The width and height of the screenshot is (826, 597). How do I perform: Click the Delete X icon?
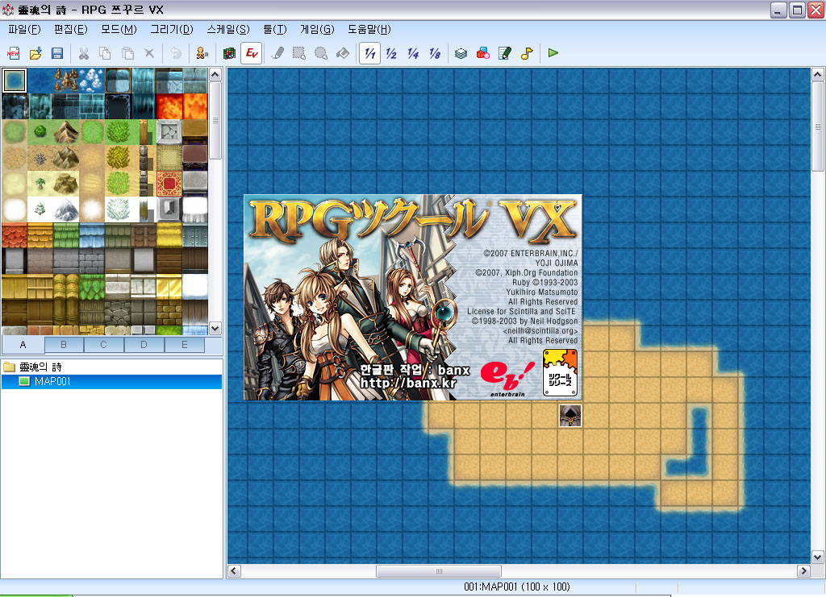149,53
